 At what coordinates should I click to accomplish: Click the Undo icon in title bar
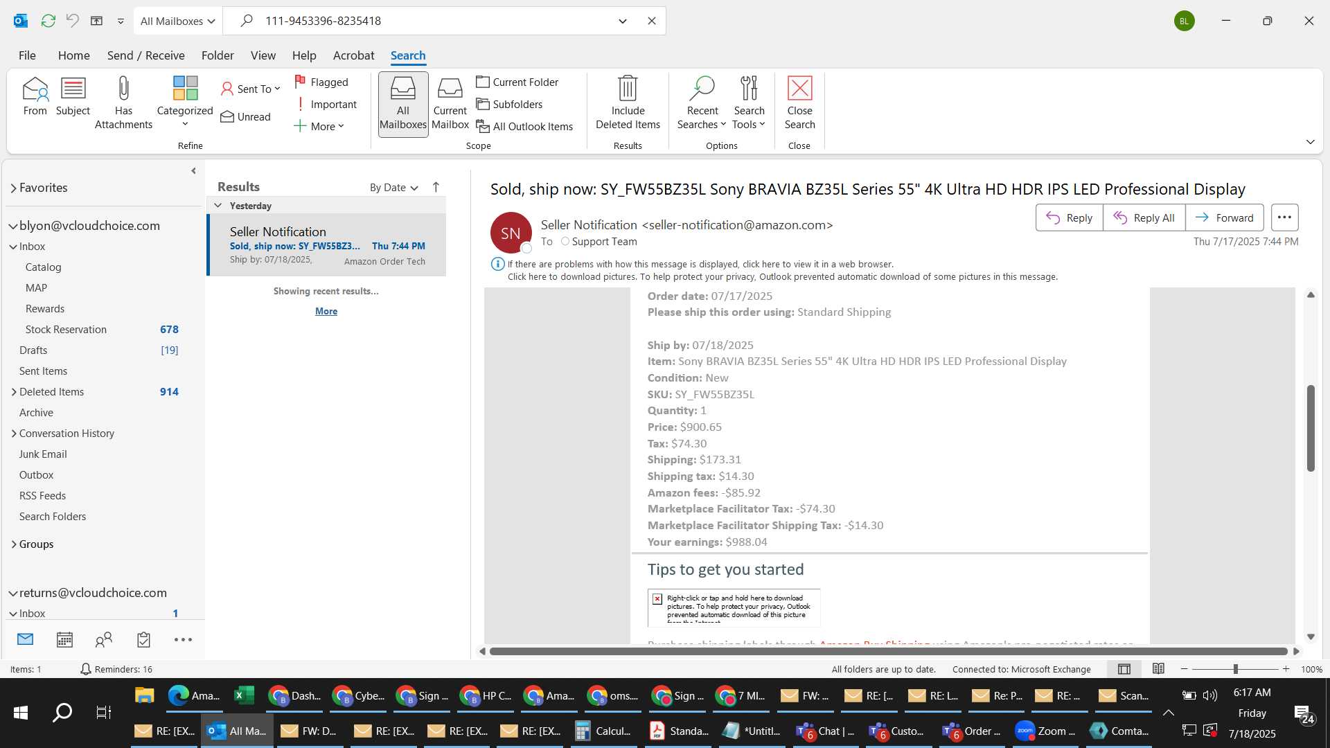click(x=72, y=21)
